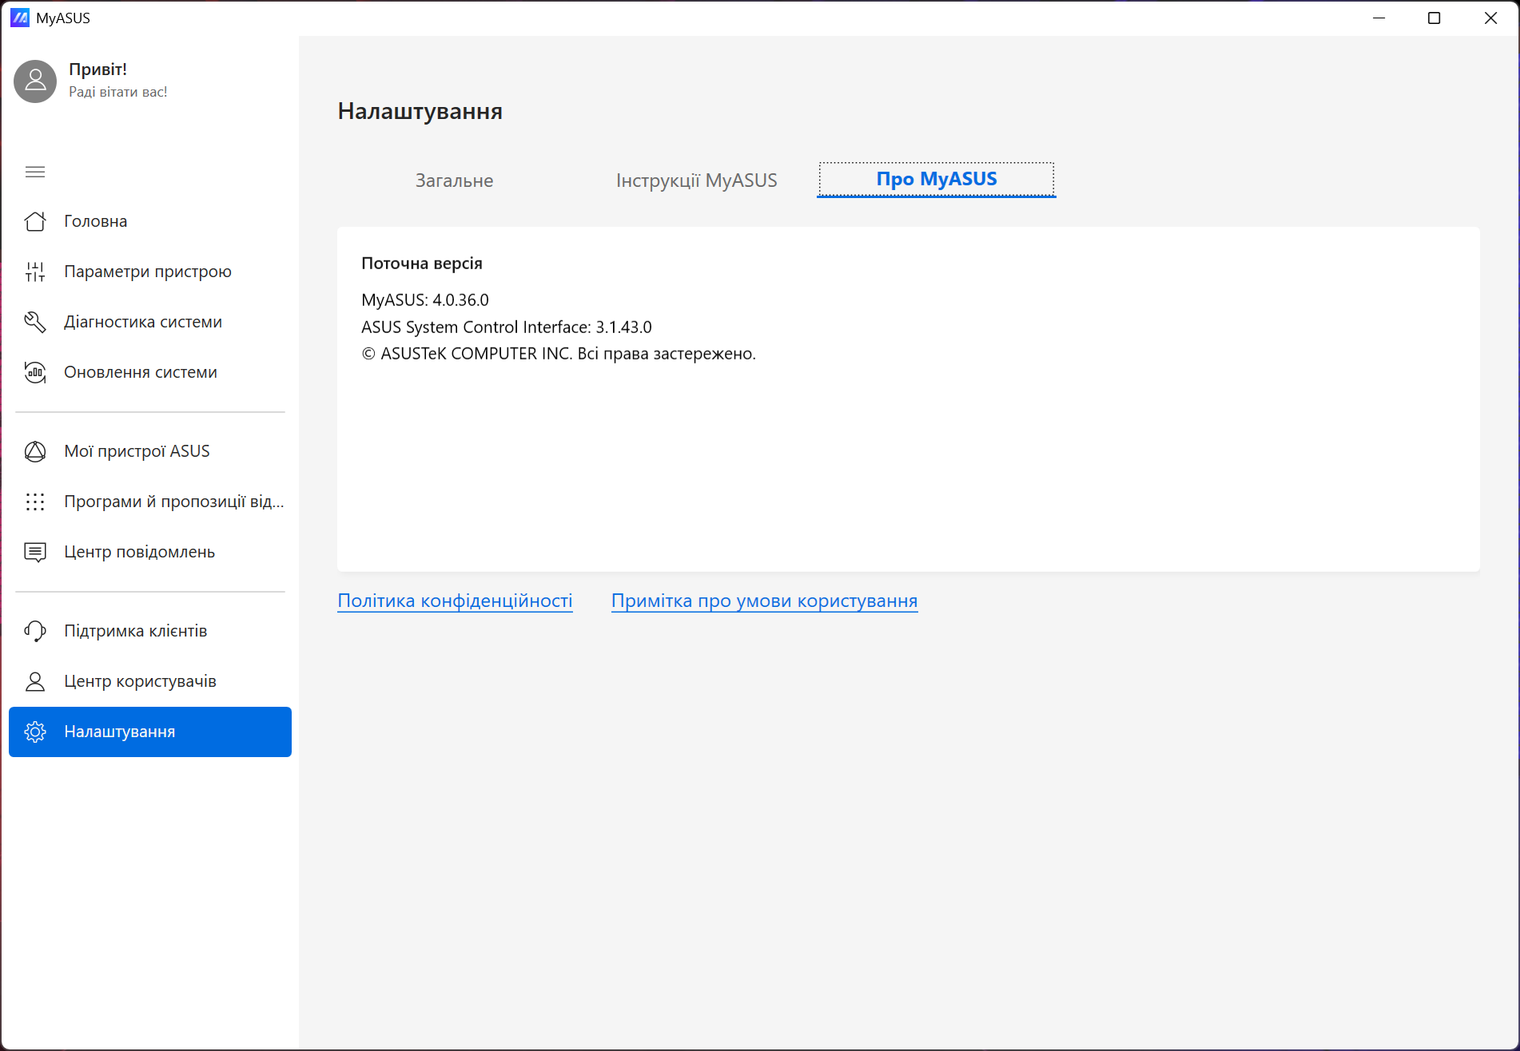Go to Діагностика системи
The width and height of the screenshot is (1520, 1051).
(150, 322)
